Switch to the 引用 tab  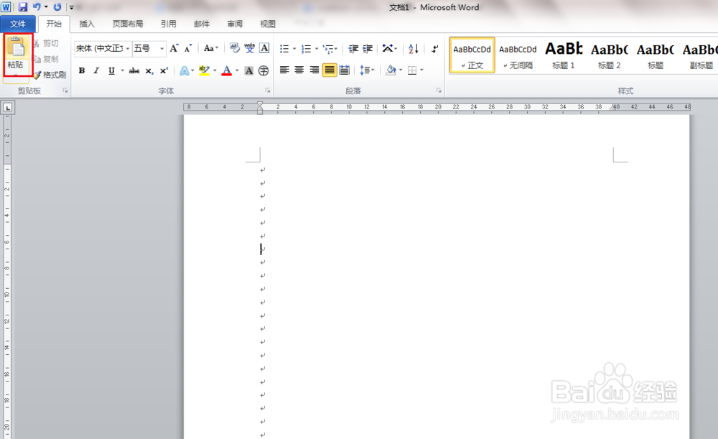click(169, 24)
